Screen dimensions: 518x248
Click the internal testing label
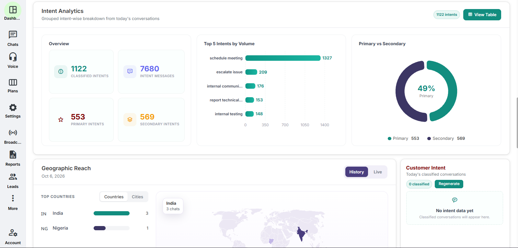pos(229,114)
